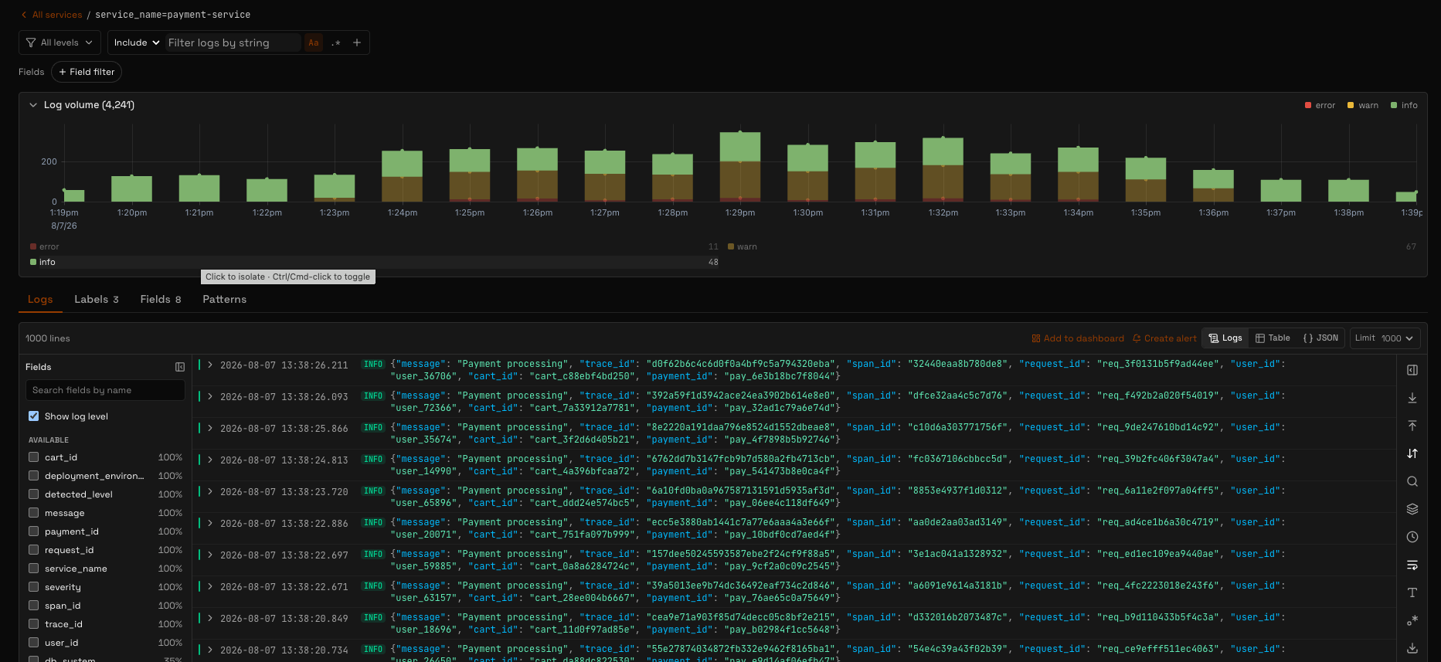Check the payment_id field checkbox
The height and width of the screenshot is (662, 1441).
click(34, 531)
